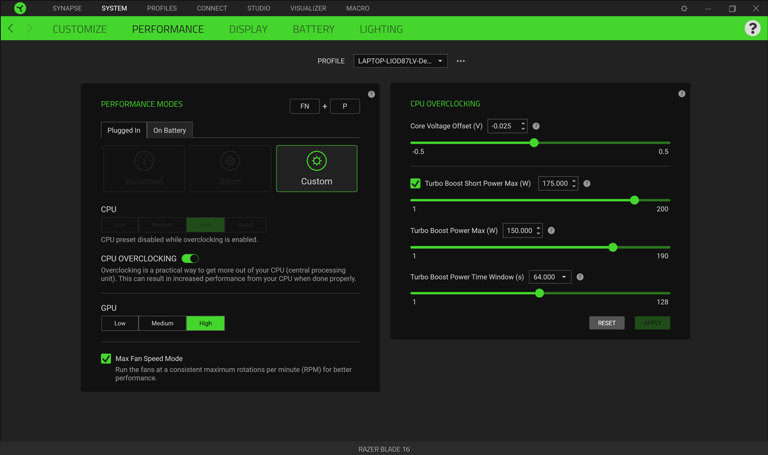Open the Studio top menu tab
Viewport: 768px width, 455px height.
(x=259, y=8)
